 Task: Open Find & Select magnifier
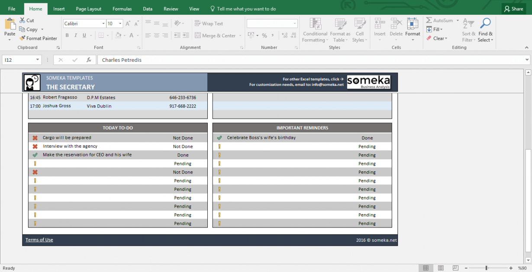click(x=485, y=23)
